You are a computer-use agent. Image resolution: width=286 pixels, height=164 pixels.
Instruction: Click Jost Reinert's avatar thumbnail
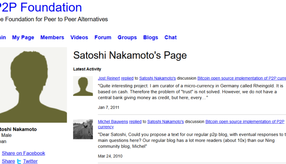pyautogui.click(x=83, y=86)
